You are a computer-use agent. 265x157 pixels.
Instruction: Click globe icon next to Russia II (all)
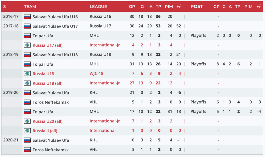pyautogui.click(x=27, y=131)
